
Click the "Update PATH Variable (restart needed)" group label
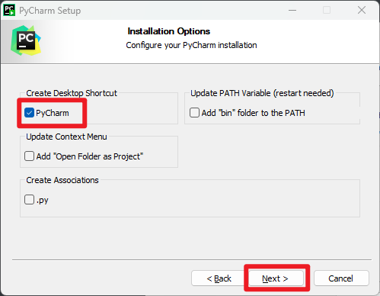(262, 93)
